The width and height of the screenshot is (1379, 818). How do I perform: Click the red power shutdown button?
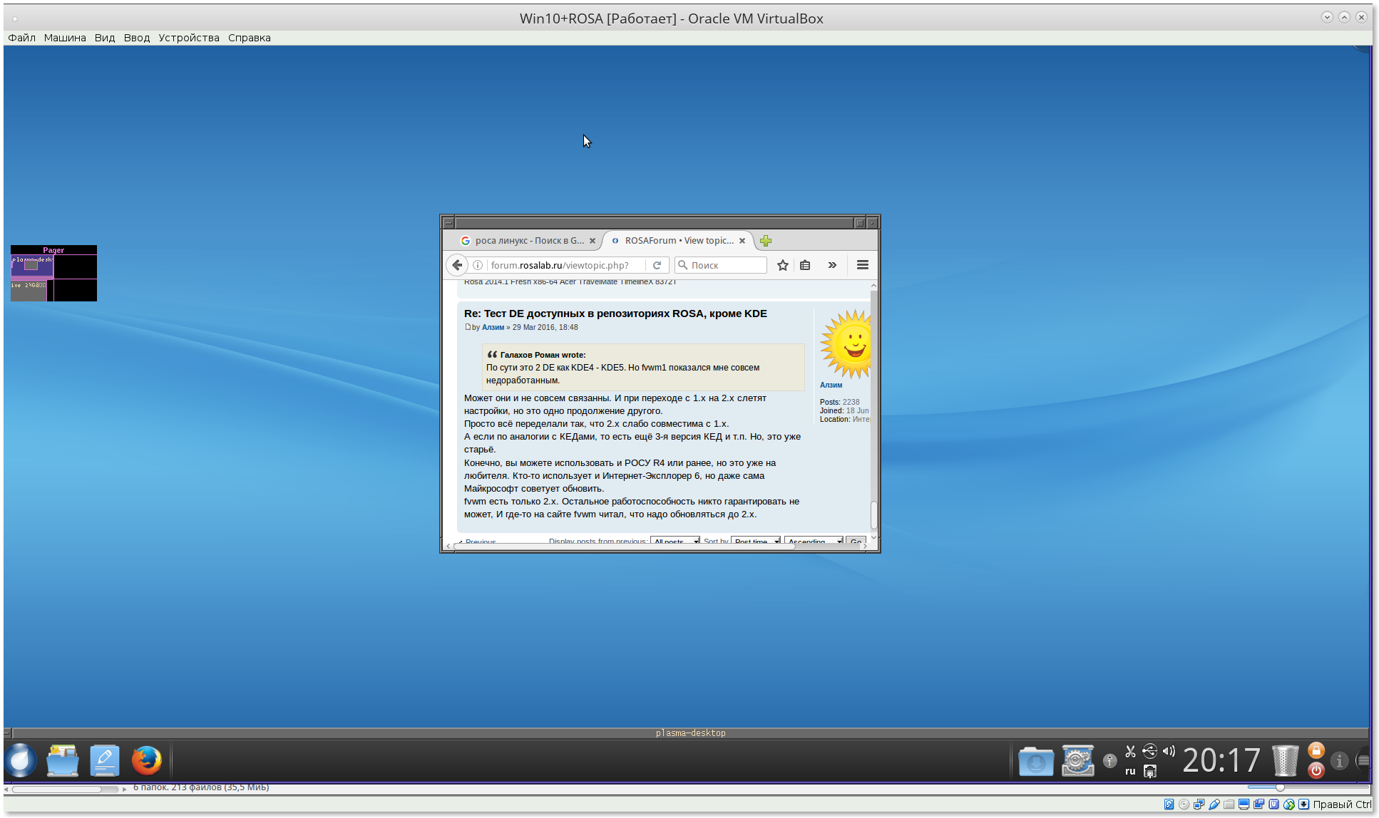[x=1316, y=770]
